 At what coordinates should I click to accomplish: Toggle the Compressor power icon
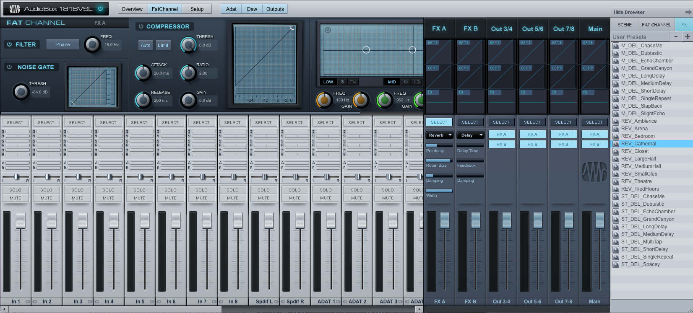(141, 26)
